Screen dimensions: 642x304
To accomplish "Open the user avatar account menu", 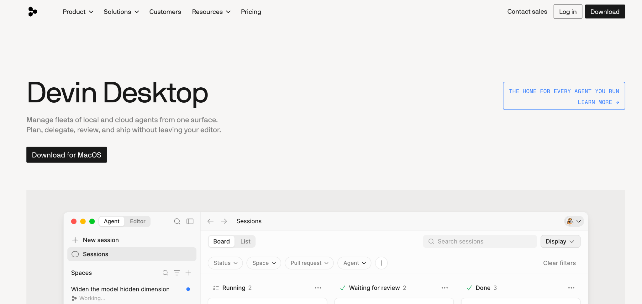I will coord(574,221).
